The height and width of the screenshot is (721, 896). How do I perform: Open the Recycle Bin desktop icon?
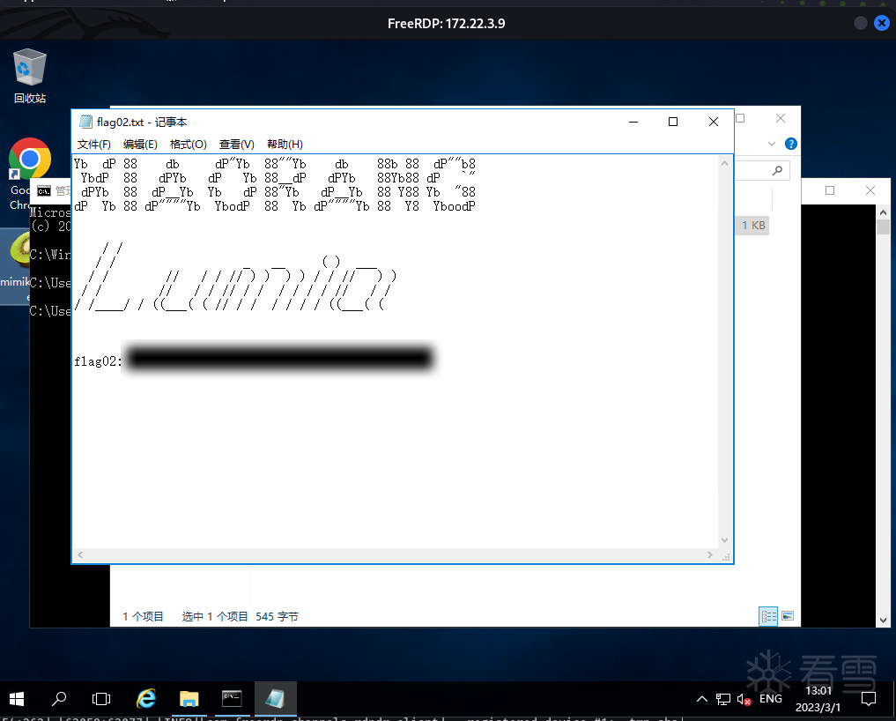[30, 76]
